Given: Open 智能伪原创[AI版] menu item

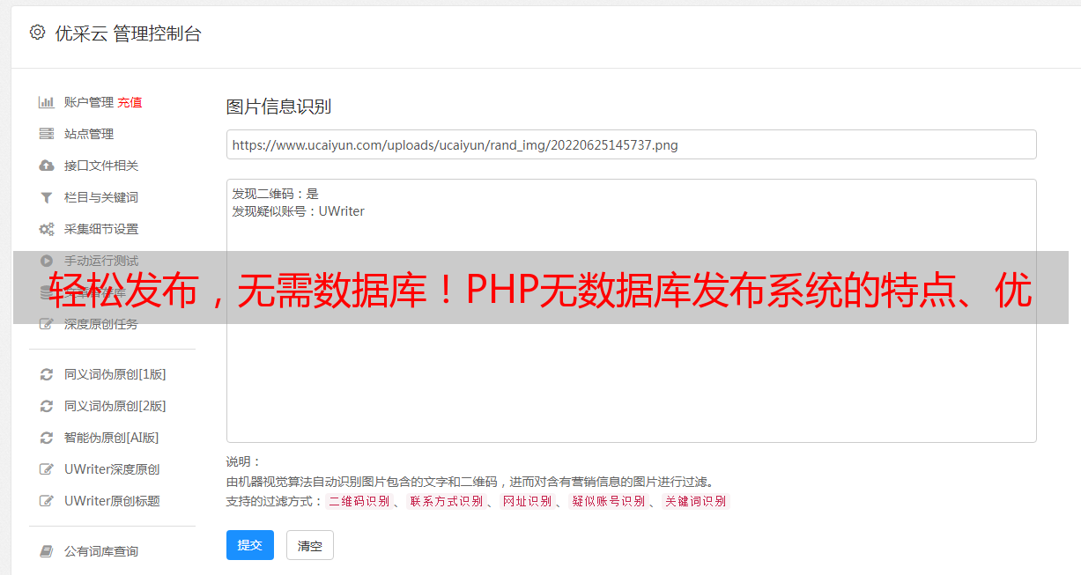Looking at the screenshot, I should [112, 438].
